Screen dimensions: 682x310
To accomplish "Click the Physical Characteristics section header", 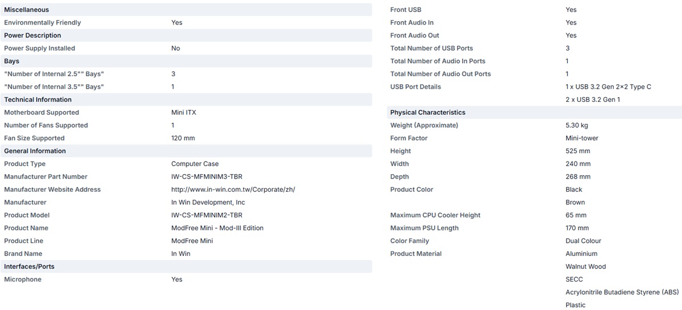I will (427, 113).
